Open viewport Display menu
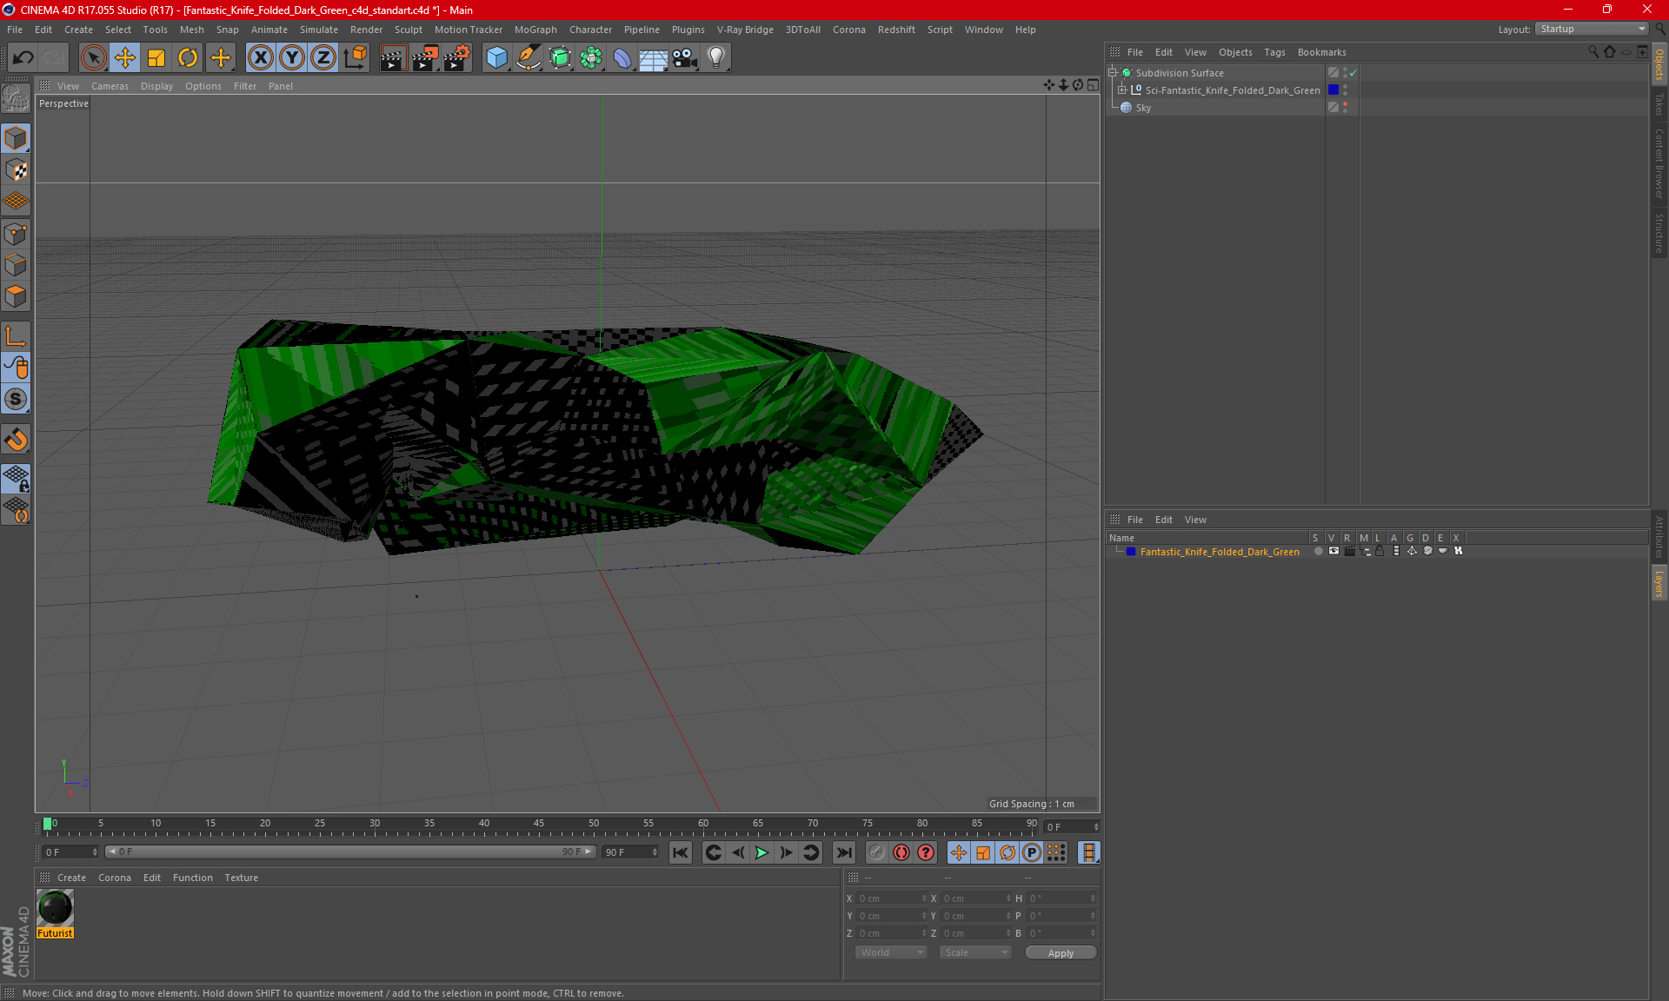The width and height of the screenshot is (1669, 1001). coord(156,86)
